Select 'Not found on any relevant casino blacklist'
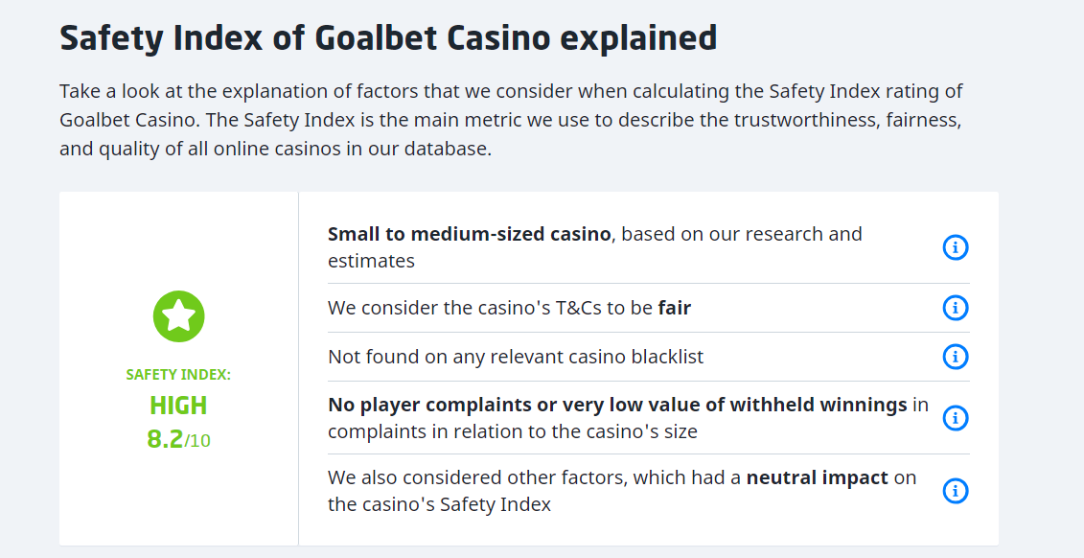This screenshot has height=558, width=1084. click(x=516, y=357)
